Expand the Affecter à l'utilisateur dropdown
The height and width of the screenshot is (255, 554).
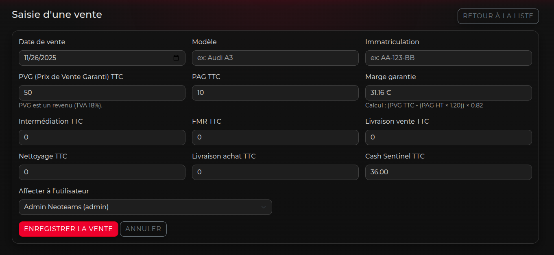pyautogui.click(x=145, y=207)
